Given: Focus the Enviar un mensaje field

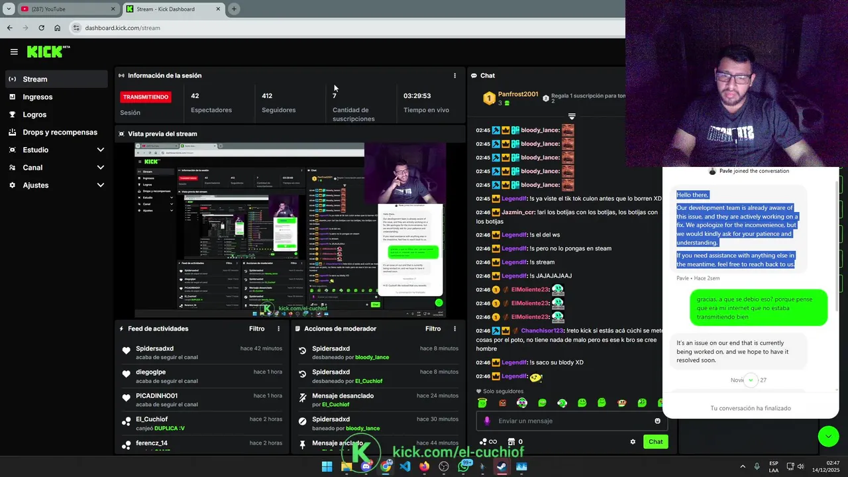Looking at the screenshot, I should coord(571,421).
